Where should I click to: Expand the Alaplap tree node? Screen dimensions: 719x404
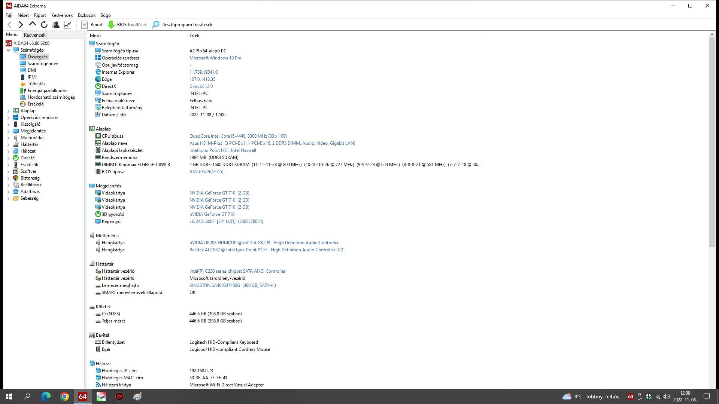[x=9, y=111]
